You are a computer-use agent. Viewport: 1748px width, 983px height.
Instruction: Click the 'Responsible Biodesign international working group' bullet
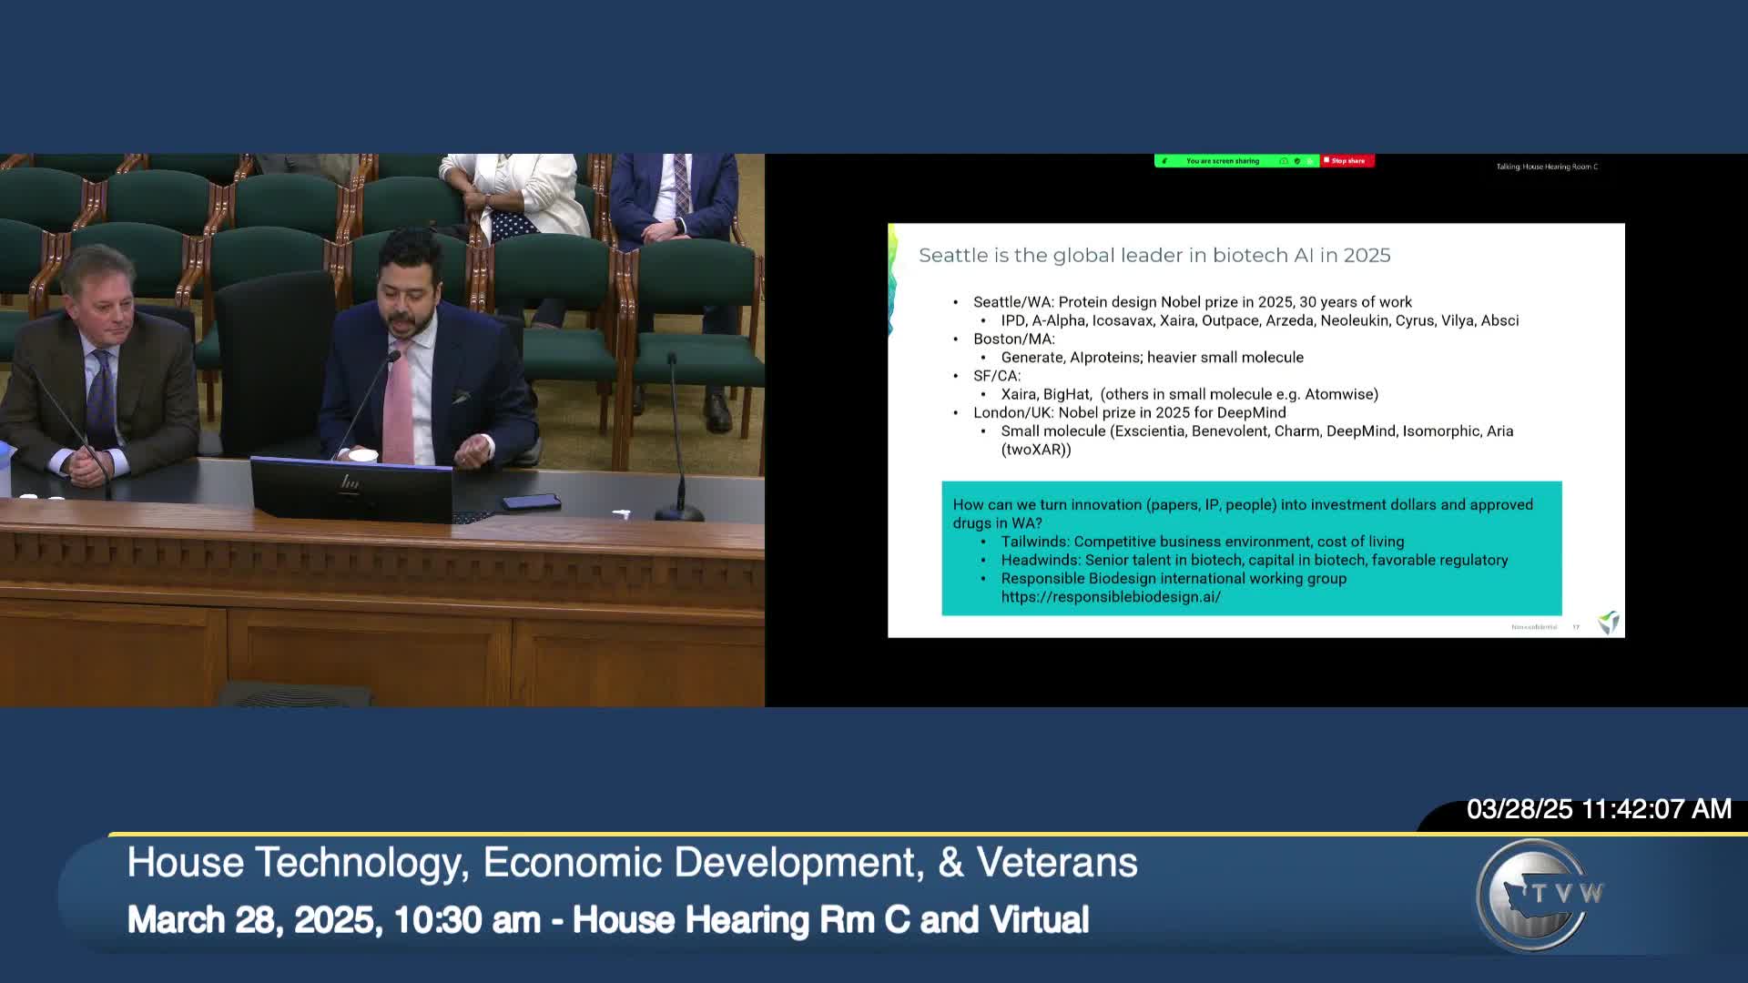[1174, 578]
